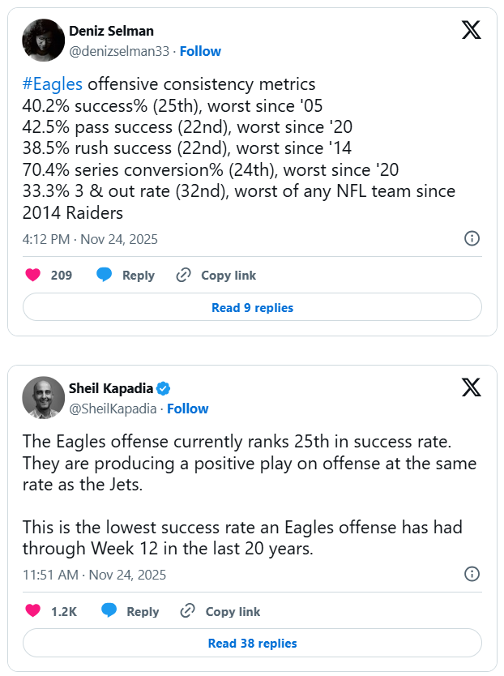Screen dimensions: 504x676
Task: Like Sheil Kapadia's tweet with the heart
Action: coord(33,611)
